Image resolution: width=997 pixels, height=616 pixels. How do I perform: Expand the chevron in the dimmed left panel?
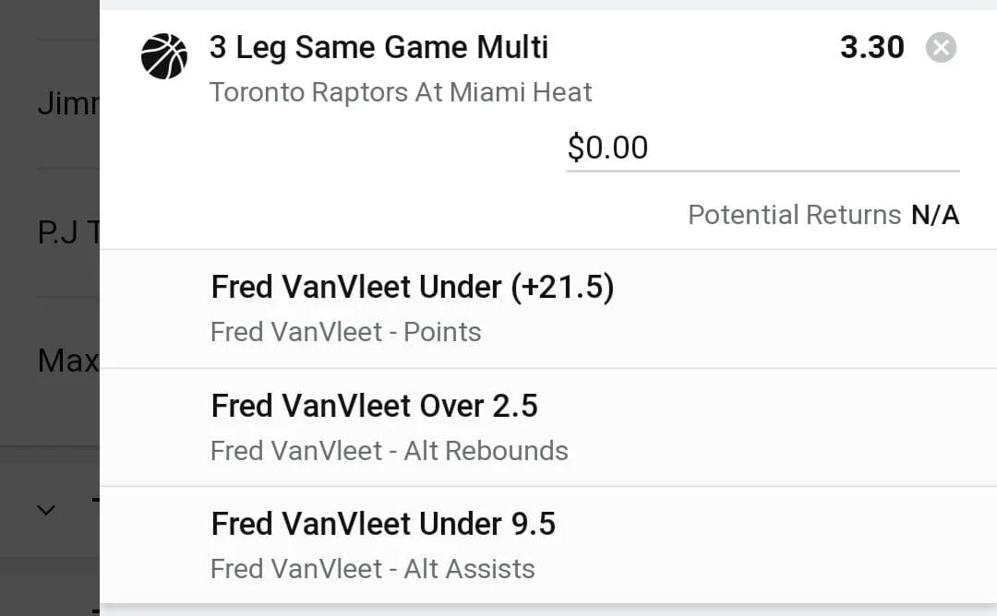[x=46, y=510]
